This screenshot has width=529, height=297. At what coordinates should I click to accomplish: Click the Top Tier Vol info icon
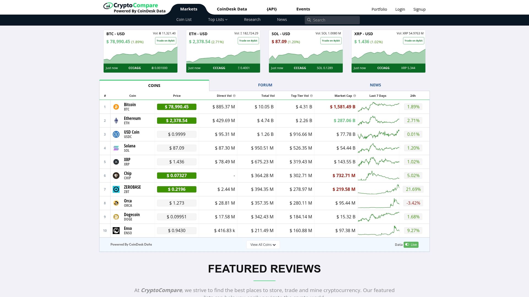311,96
